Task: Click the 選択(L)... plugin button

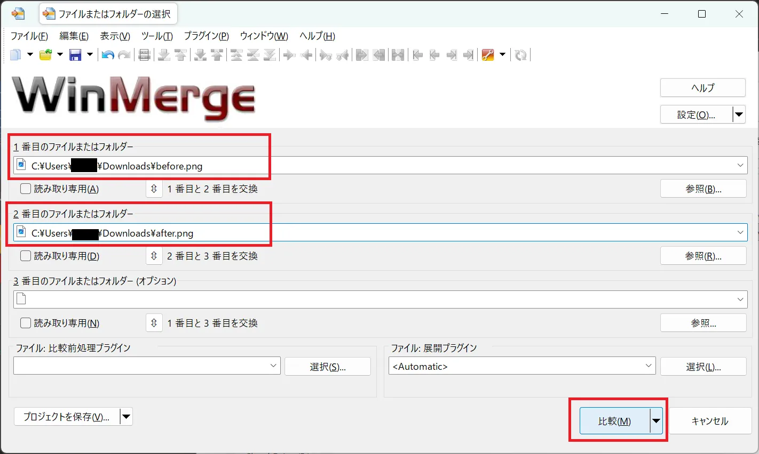Action: (x=703, y=367)
